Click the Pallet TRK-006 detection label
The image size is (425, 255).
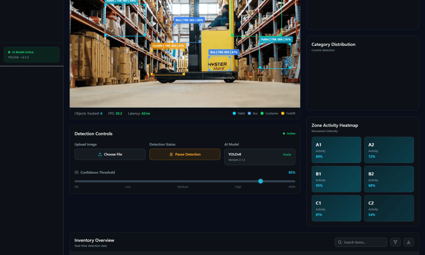276,39
